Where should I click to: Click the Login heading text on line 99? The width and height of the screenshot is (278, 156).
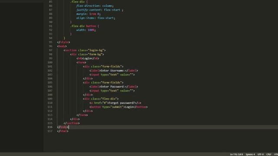[87, 58]
